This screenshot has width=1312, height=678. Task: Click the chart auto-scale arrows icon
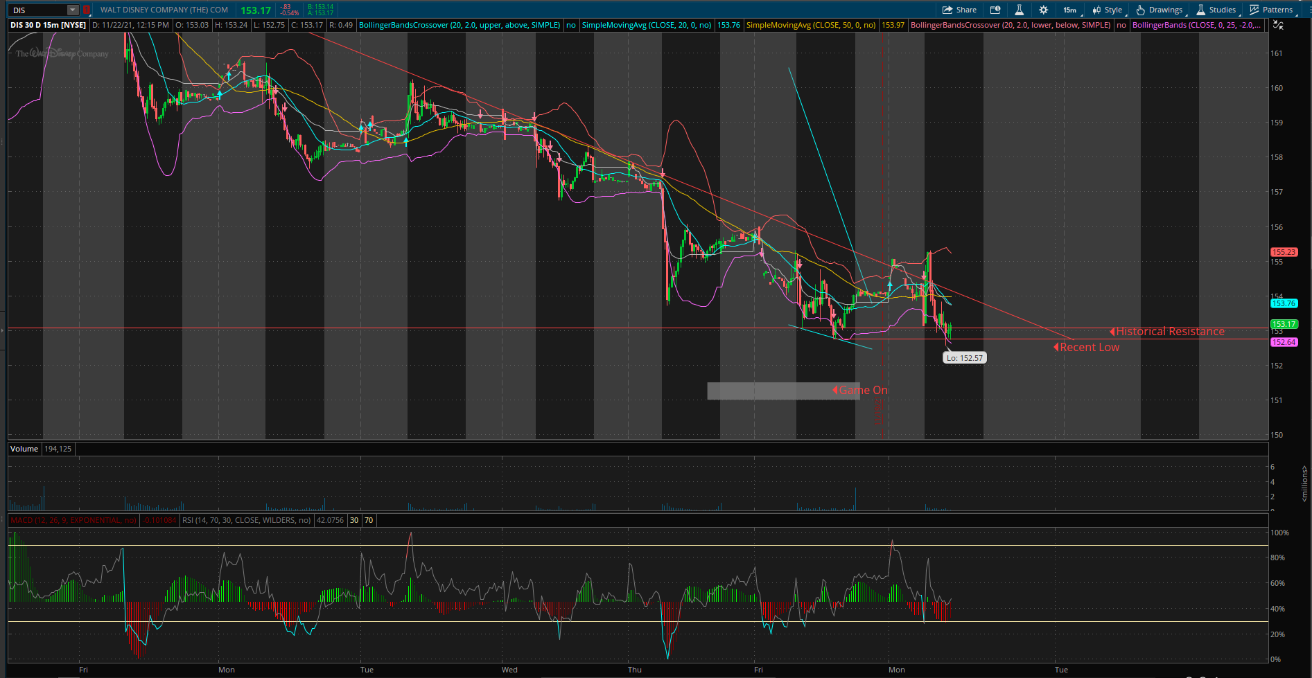[x=1279, y=25]
